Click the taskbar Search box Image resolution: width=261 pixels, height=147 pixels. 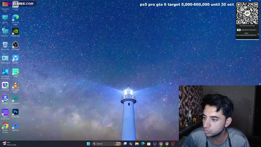107,144
